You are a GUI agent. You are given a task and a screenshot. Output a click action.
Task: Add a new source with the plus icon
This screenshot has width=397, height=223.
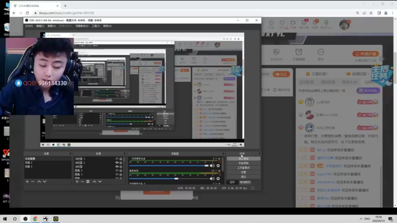(x=77, y=181)
